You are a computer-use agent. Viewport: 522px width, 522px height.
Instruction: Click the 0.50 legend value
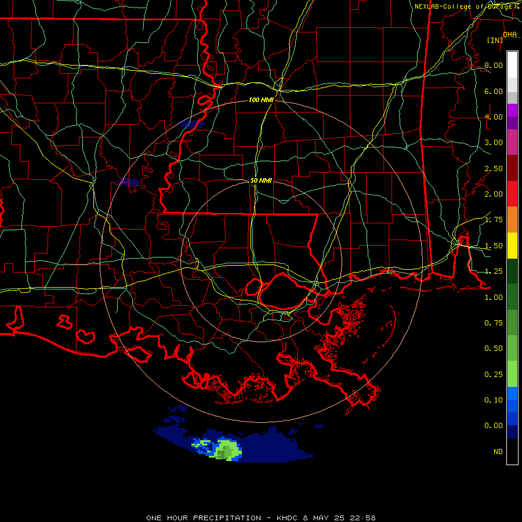tap(494, 349)
